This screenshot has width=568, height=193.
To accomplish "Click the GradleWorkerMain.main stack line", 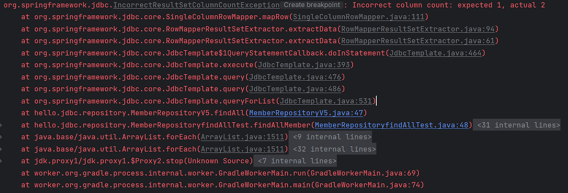I will pos(222,185).
